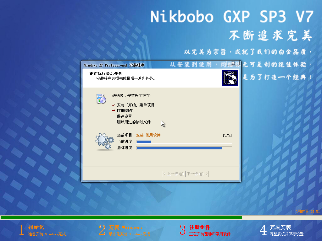Click the 已用时间 06:51 elapsed timer
Screen dimensions: 322x241
[x=307, y=212]
